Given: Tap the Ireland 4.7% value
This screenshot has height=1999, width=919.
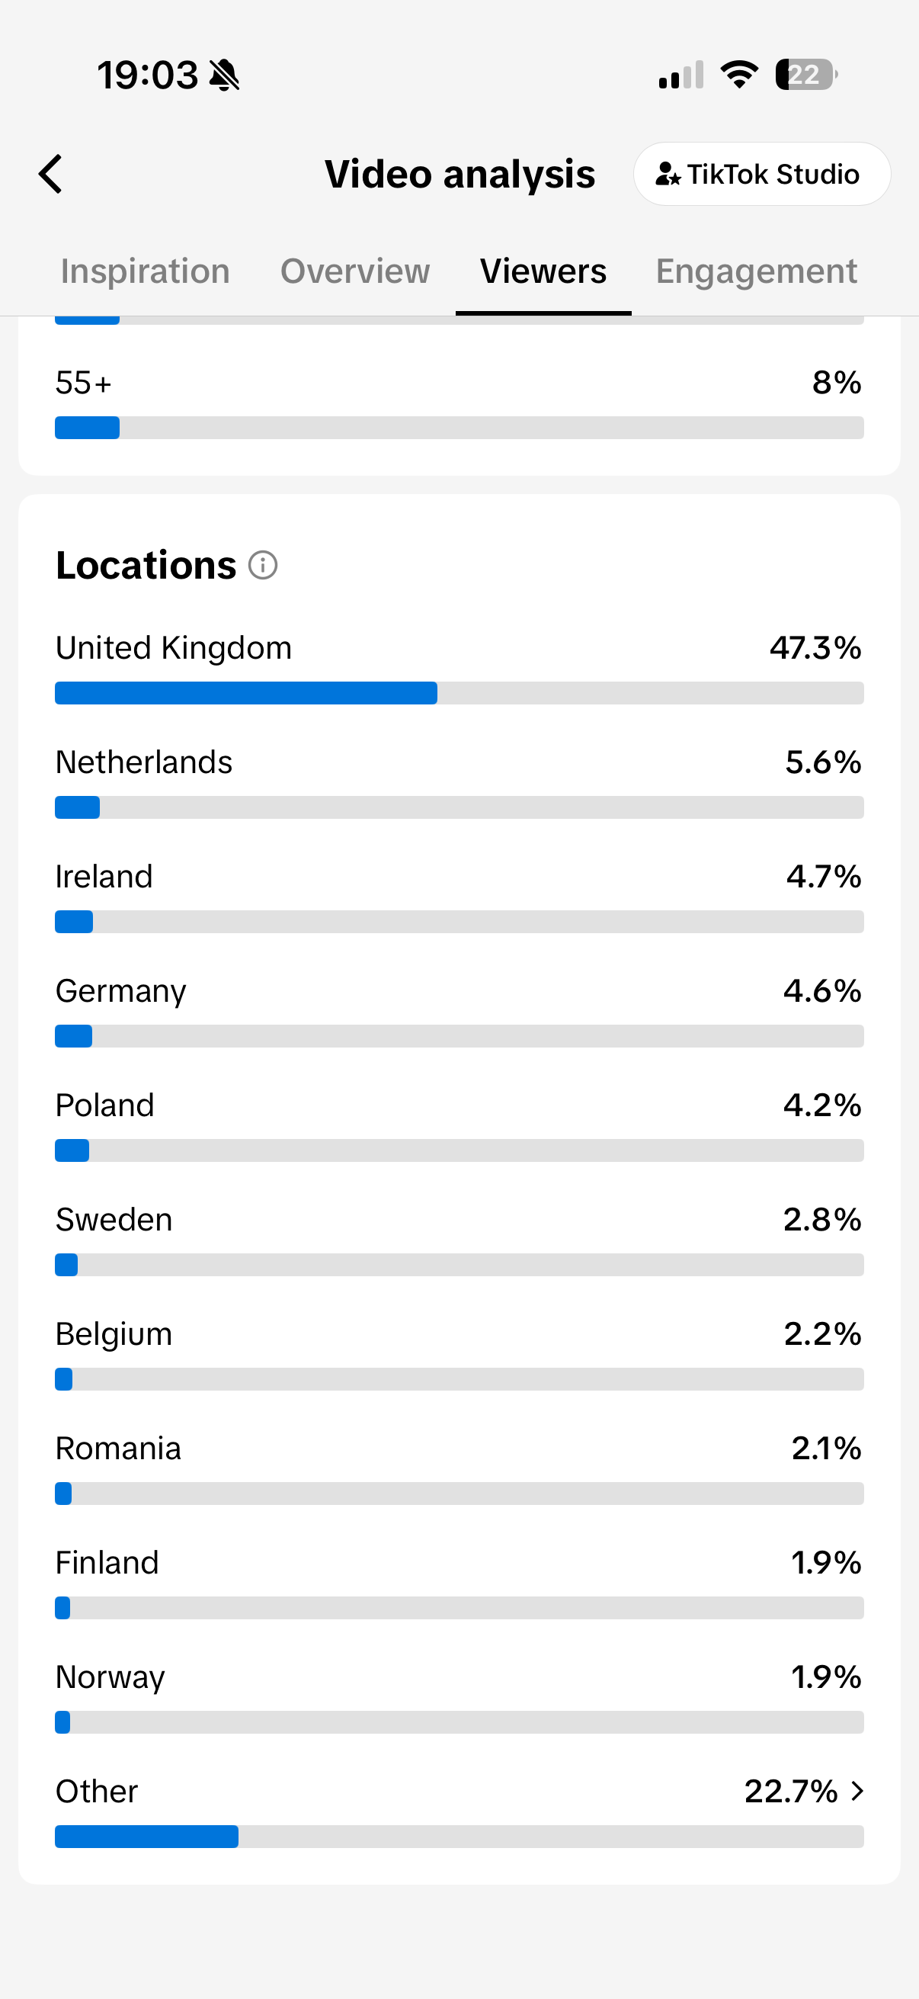Looking at the screenshot, I should click(x=824, y=876).
